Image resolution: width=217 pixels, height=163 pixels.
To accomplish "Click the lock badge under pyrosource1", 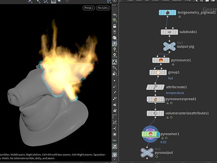I will 173,64.
